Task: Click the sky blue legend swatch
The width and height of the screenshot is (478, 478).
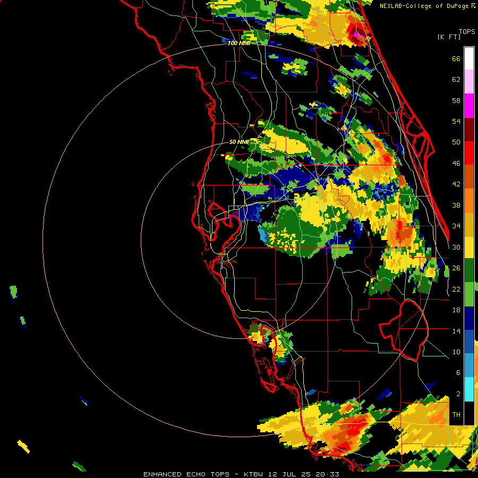Action: click(469, 365)
